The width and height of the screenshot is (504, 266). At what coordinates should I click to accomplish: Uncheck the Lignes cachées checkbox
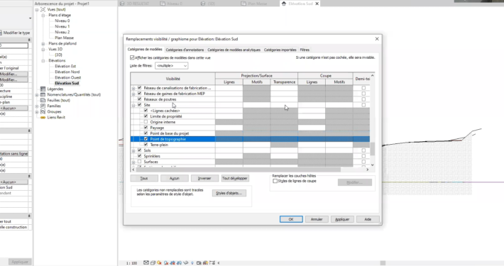(x=146, y=111)
